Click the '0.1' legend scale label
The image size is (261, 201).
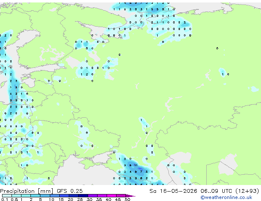point(5,199)
